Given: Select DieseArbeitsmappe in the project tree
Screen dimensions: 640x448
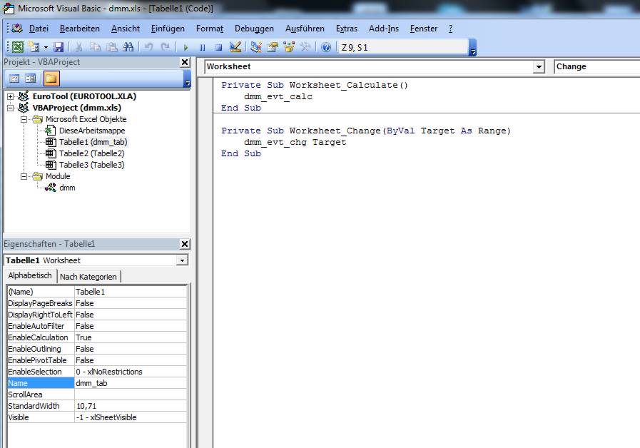Looking at the screenshot, I should pos(92,131).
